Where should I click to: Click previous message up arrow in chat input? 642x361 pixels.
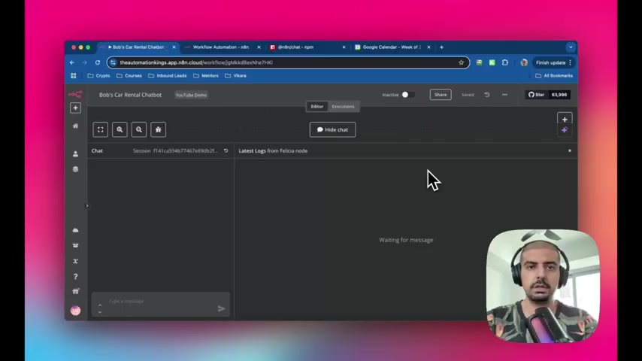[x=100, y=305]
